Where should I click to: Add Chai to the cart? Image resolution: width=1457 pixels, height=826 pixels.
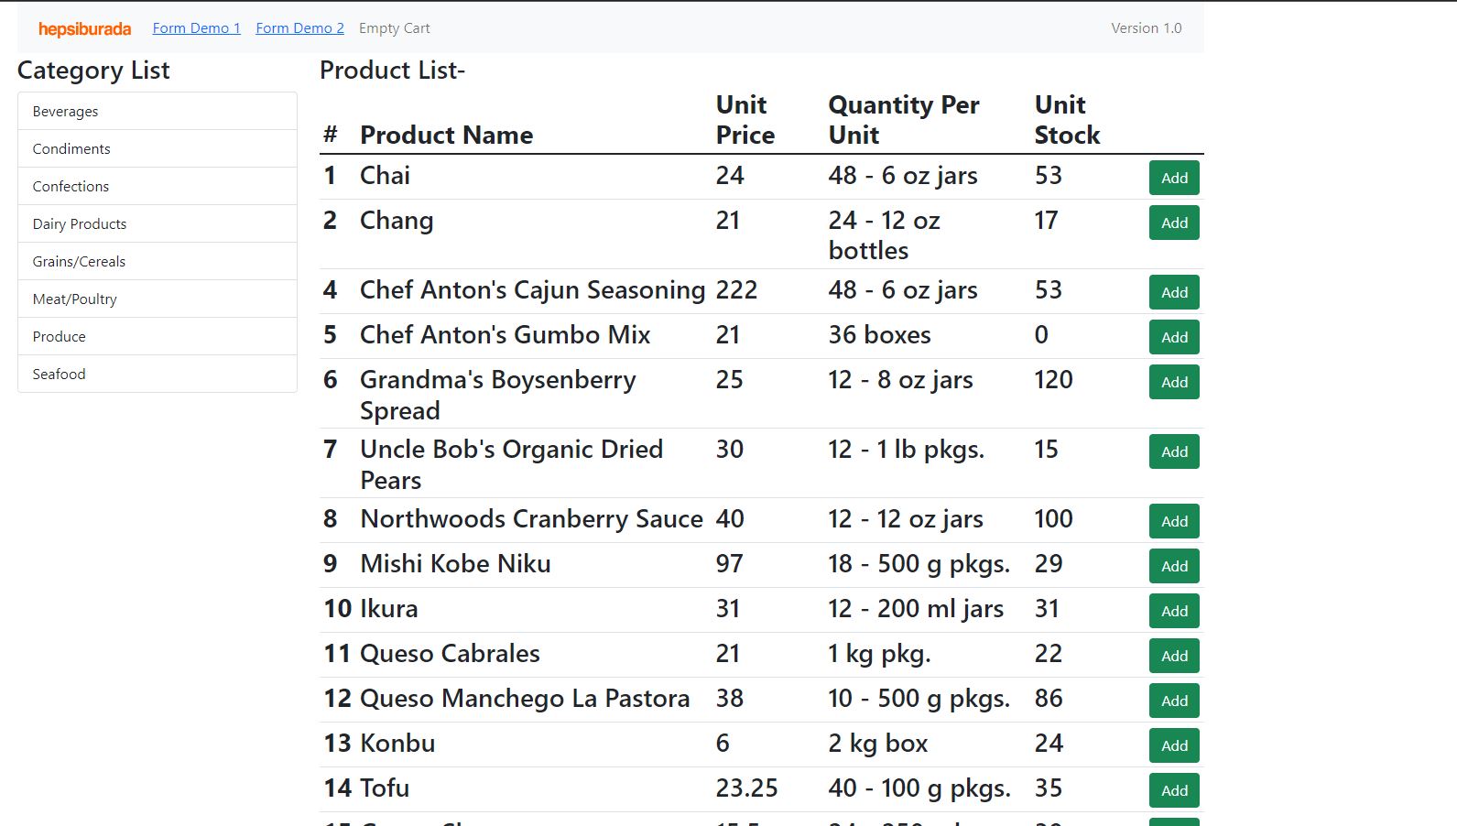pyautogui.click(x=1173, y=178)
